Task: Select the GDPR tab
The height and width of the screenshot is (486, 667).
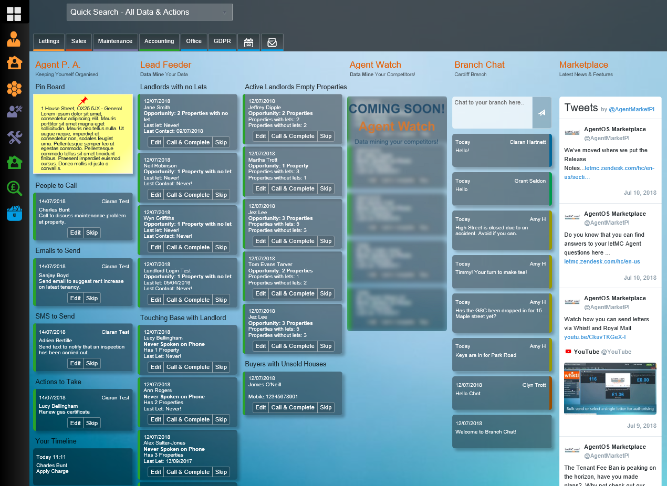Action: (222, 41)
